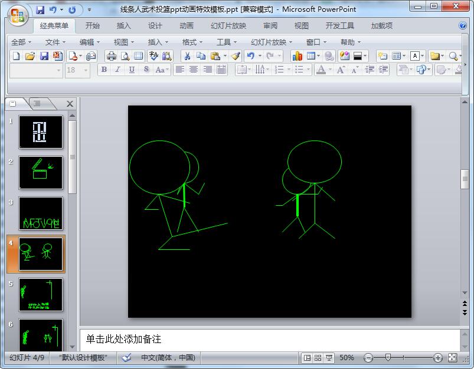Select slide 5 thumbnail in the panel
This screenshot has width=474, height=369.
click(x=41, y=295)
